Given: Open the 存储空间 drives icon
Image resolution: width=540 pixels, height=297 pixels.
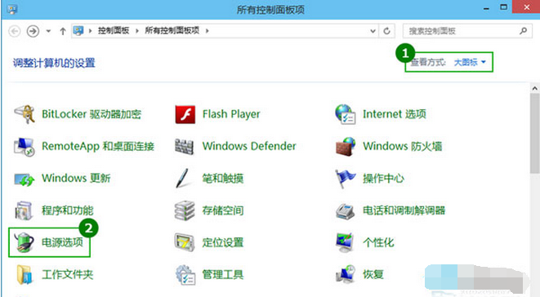Looking at the screenshot, I should 185,211.
